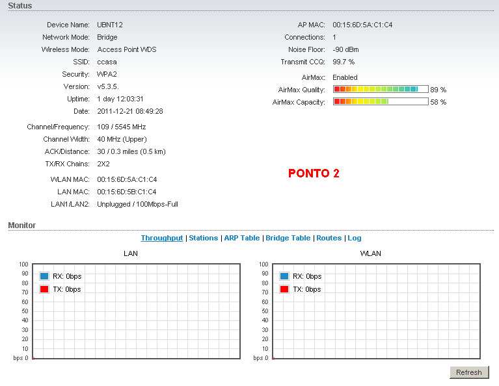Click the red TX swatch in LAN graph
The image size is (499, 386).
(44, 289)
